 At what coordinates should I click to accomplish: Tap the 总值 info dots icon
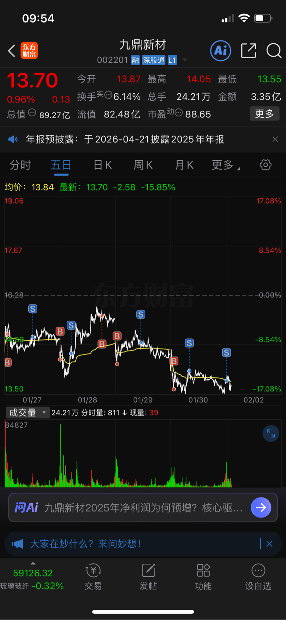[x=32, y=112]
